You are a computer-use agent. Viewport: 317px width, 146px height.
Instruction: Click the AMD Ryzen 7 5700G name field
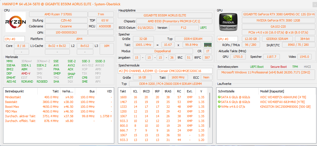(x=58, y=14)
